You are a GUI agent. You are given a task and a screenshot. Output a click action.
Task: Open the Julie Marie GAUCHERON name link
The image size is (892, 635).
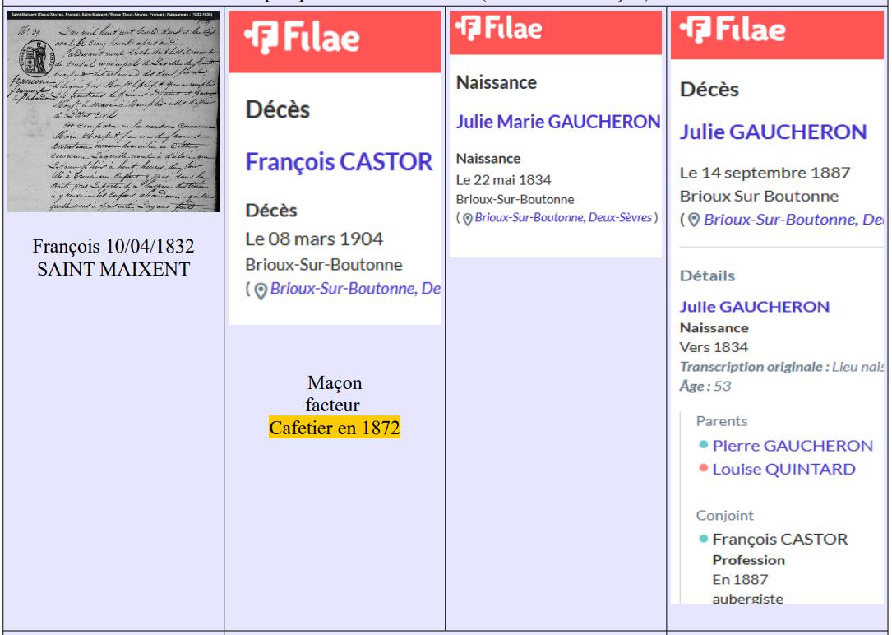[558, 122]
